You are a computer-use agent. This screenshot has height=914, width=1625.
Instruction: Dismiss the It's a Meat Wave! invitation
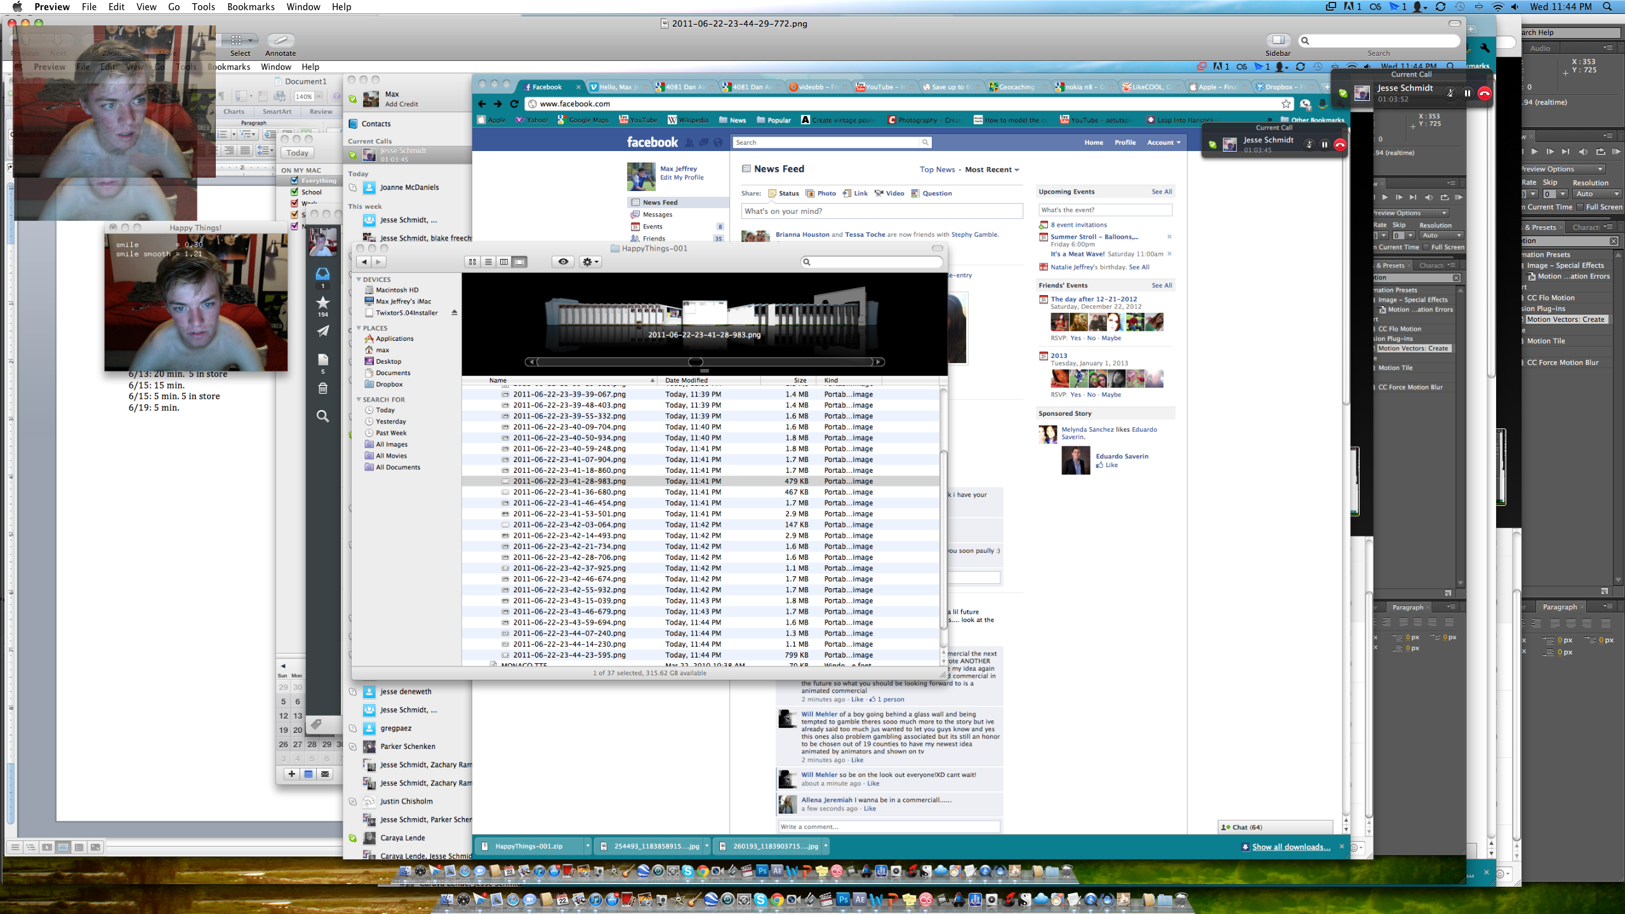tap(1169, 254)
